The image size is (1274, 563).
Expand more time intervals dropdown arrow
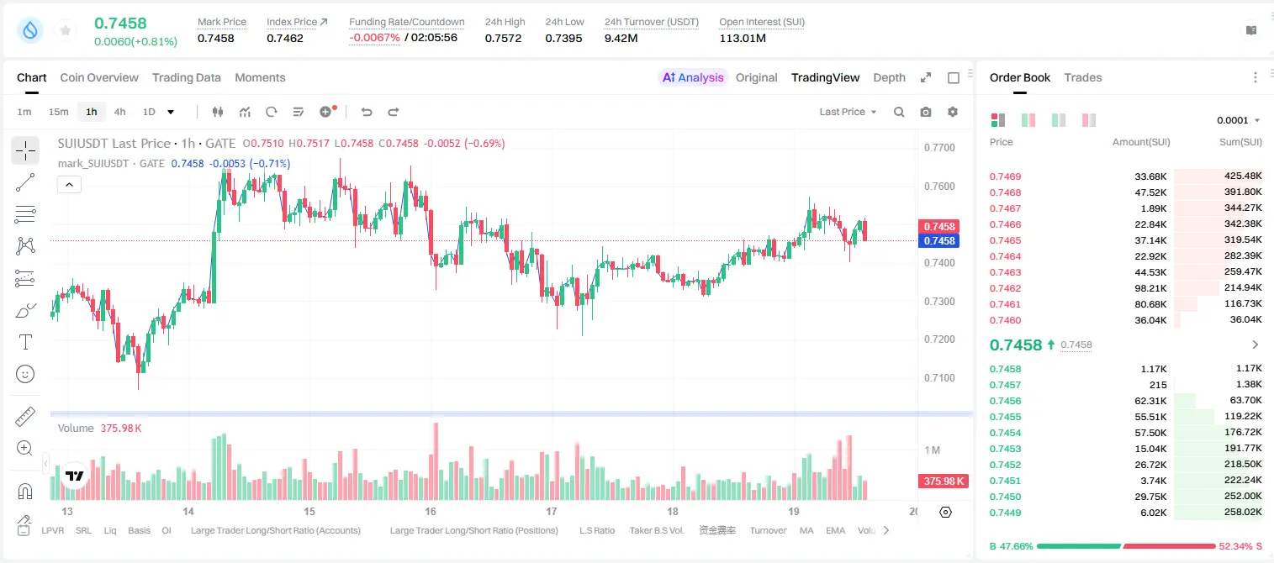tap(171, 112)
